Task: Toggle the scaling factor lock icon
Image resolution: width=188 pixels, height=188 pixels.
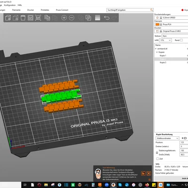Action: (157, 152)
